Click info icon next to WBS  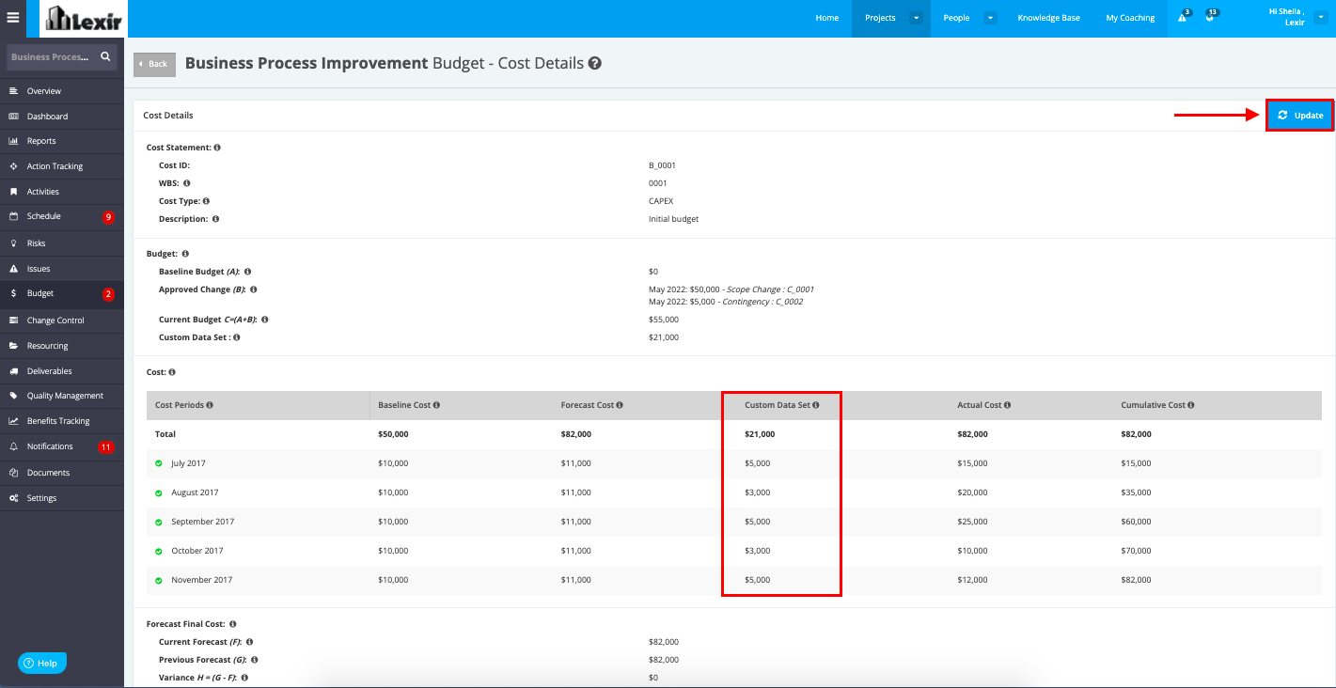[186, 183]
